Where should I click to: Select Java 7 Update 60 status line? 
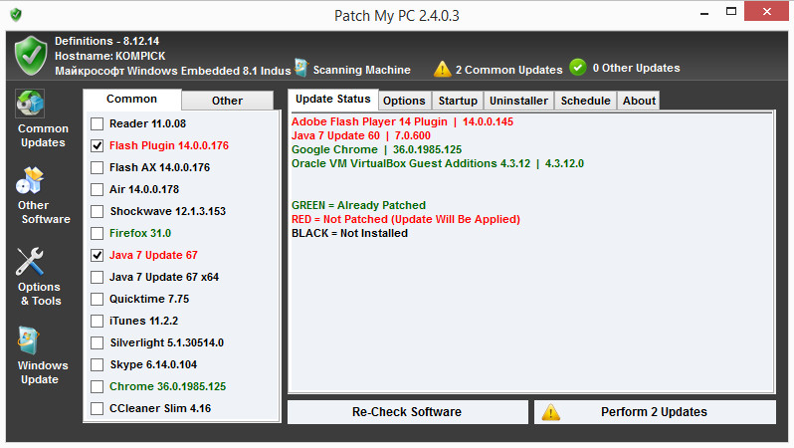point(361,135)
